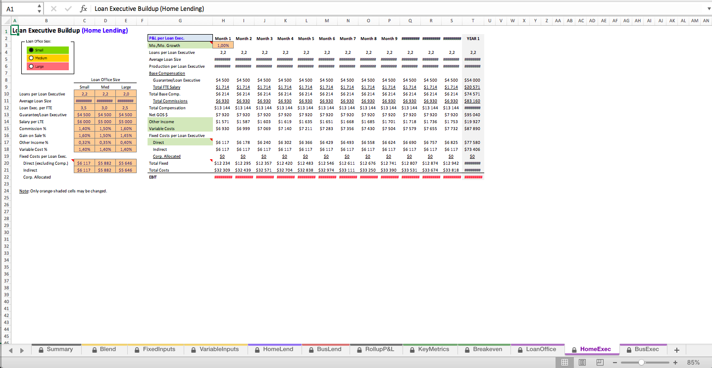Click into the Name Box showing A1
The height and width of the screenshot is (368, 712).
click(20, 8)
